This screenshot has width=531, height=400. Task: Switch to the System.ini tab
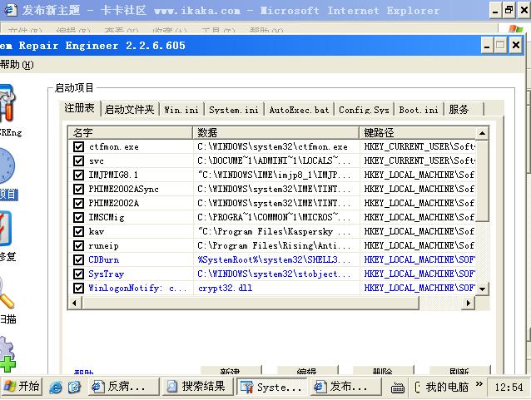pos(234,110)
